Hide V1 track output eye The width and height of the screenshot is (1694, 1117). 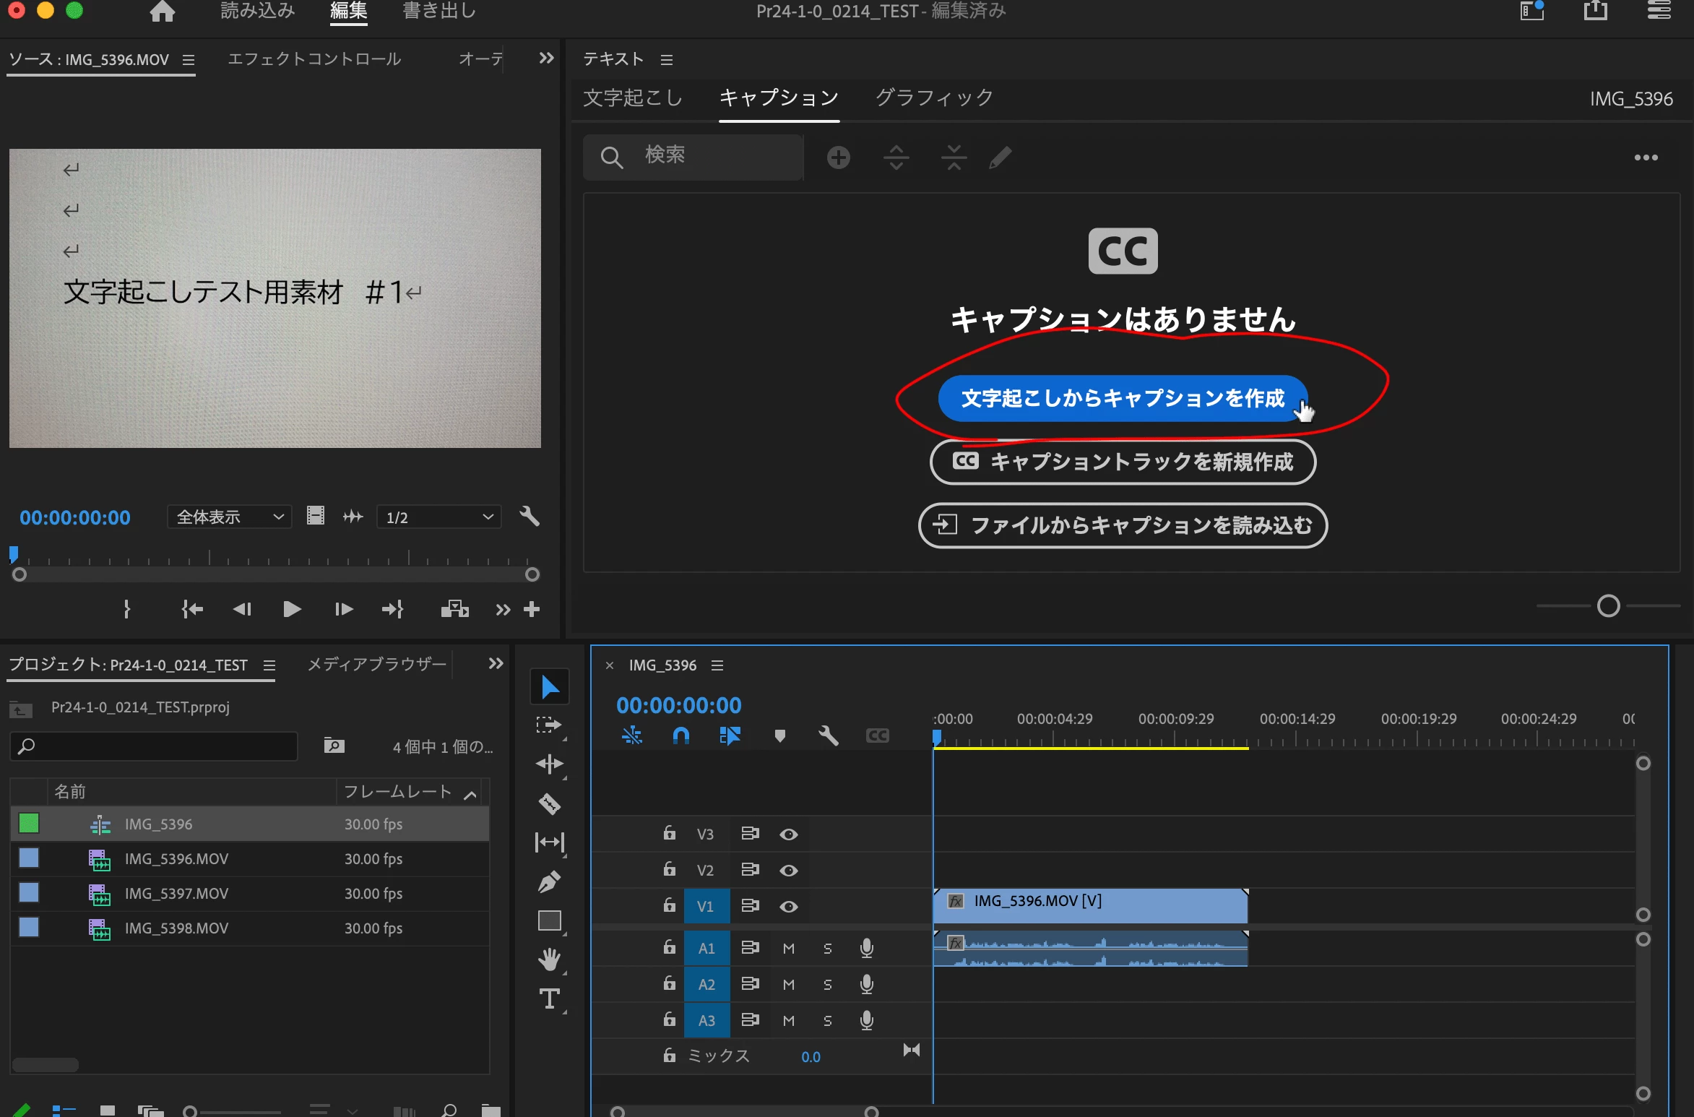[x=788, y=906]
